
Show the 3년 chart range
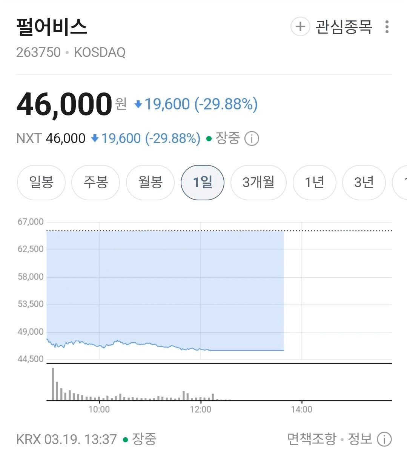click(x=364, y=183)
